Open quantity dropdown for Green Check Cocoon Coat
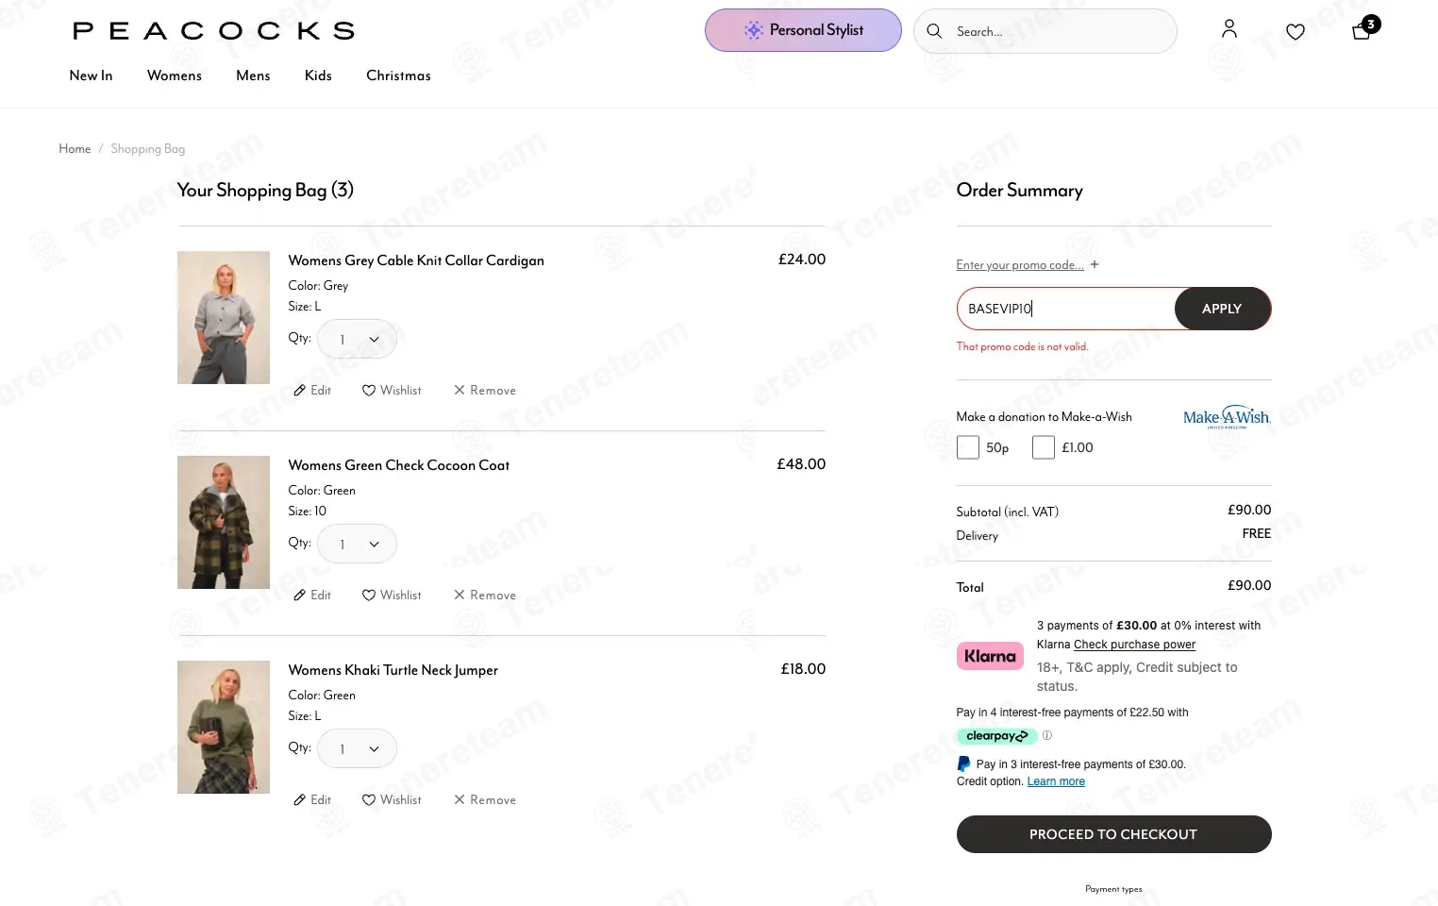This screenshot has width=1438, height=906. [x=357, y=544]
